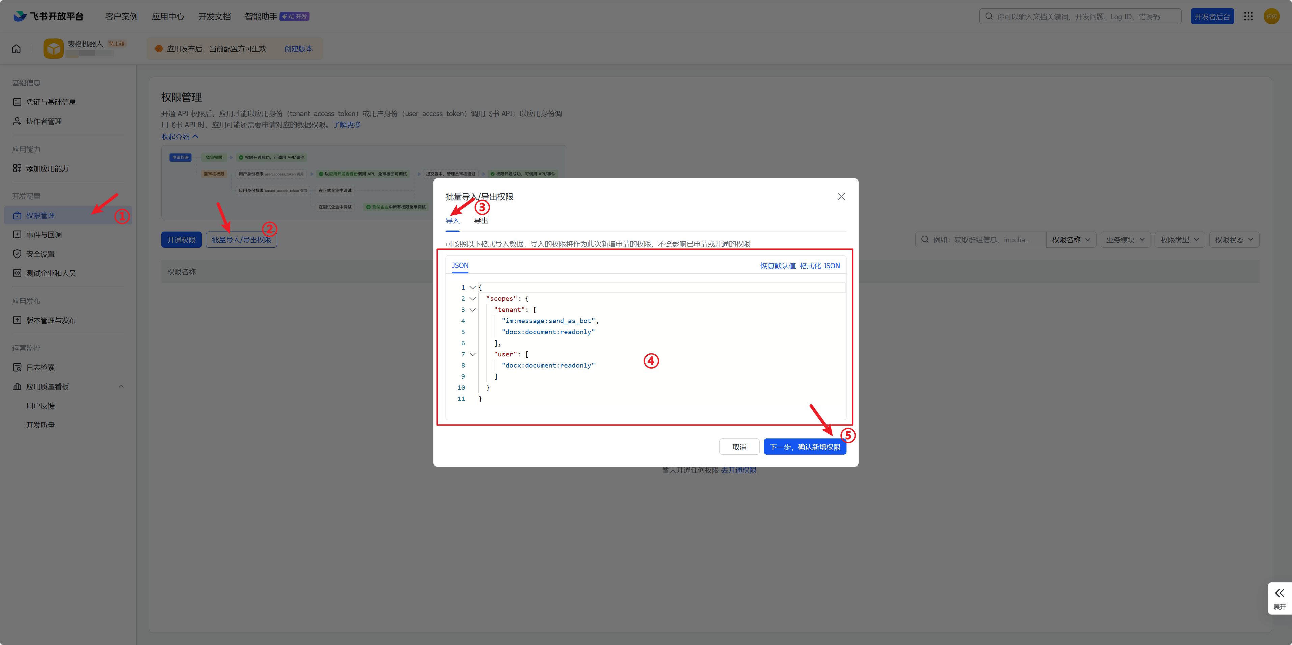This screenshot has height=645, width=1292.
Task: Click the 恢复默认值 link
Action: click(777, 266)
